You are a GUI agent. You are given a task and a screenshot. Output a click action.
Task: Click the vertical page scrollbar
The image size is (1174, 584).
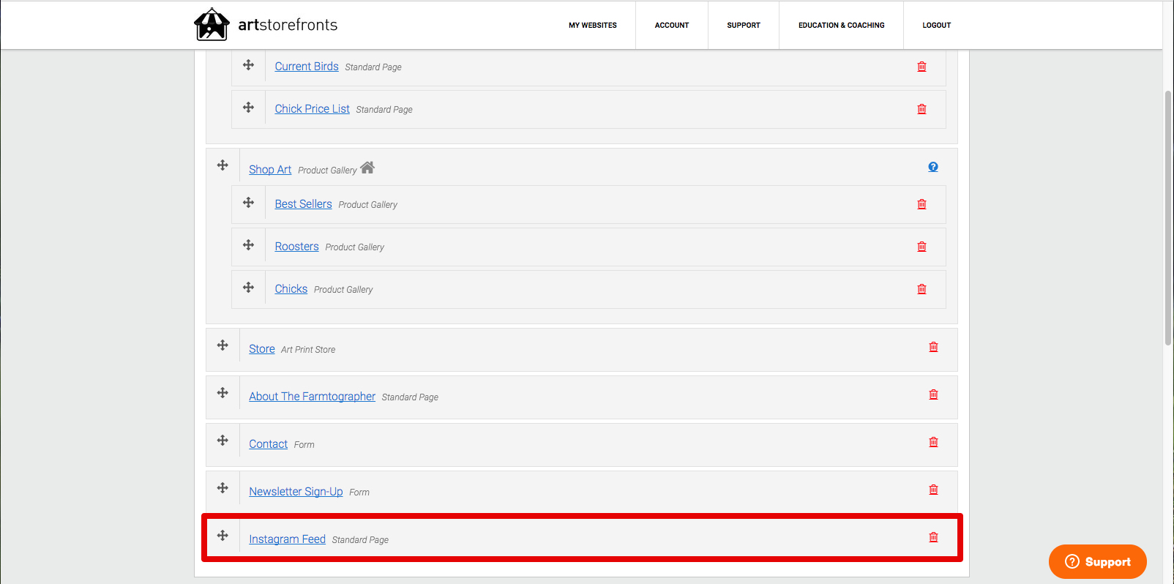click(1168, 217)
